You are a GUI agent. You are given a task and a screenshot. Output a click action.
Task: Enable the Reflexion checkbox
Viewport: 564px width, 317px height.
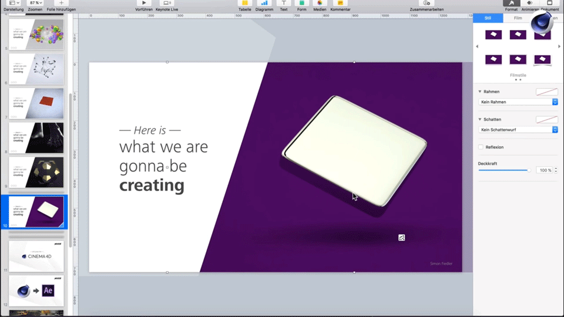click(481, 147)
